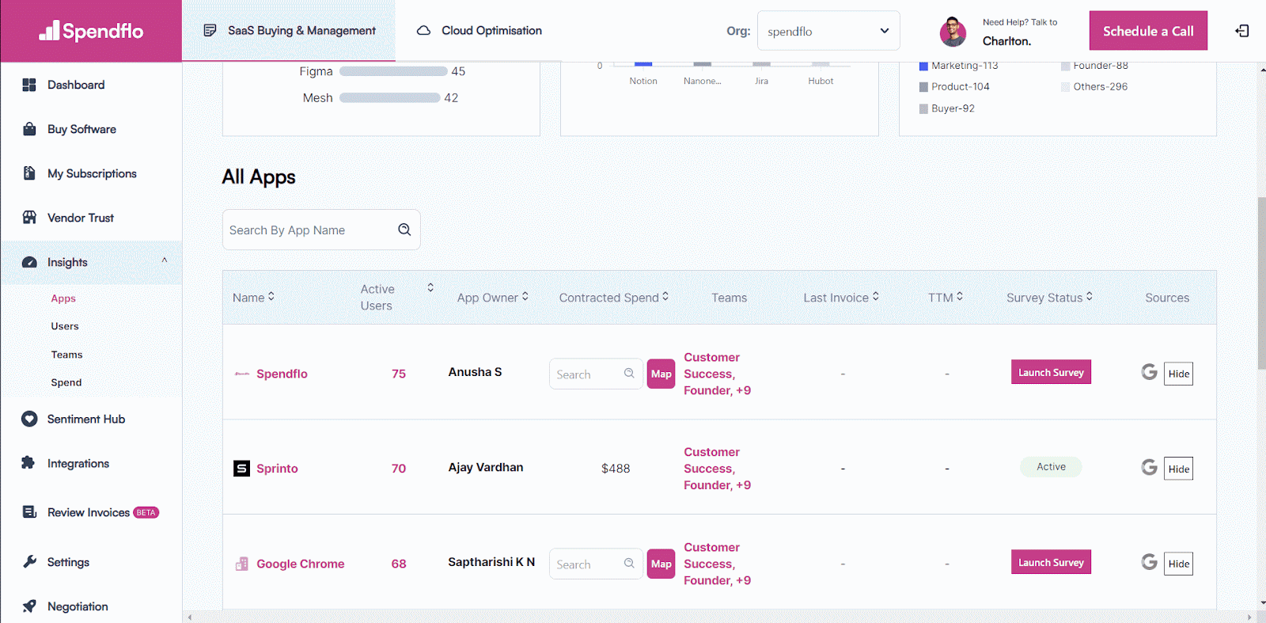This screenshot has height=623, width=1266.
Task: Sort table by Contracted Spend
Action: 665,296
